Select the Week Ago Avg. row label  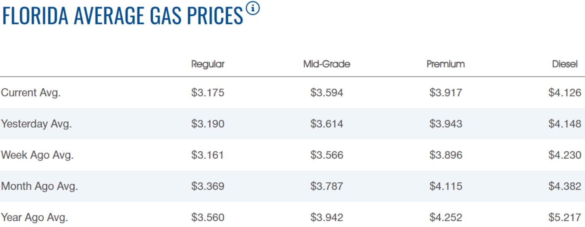coord(37,155)
